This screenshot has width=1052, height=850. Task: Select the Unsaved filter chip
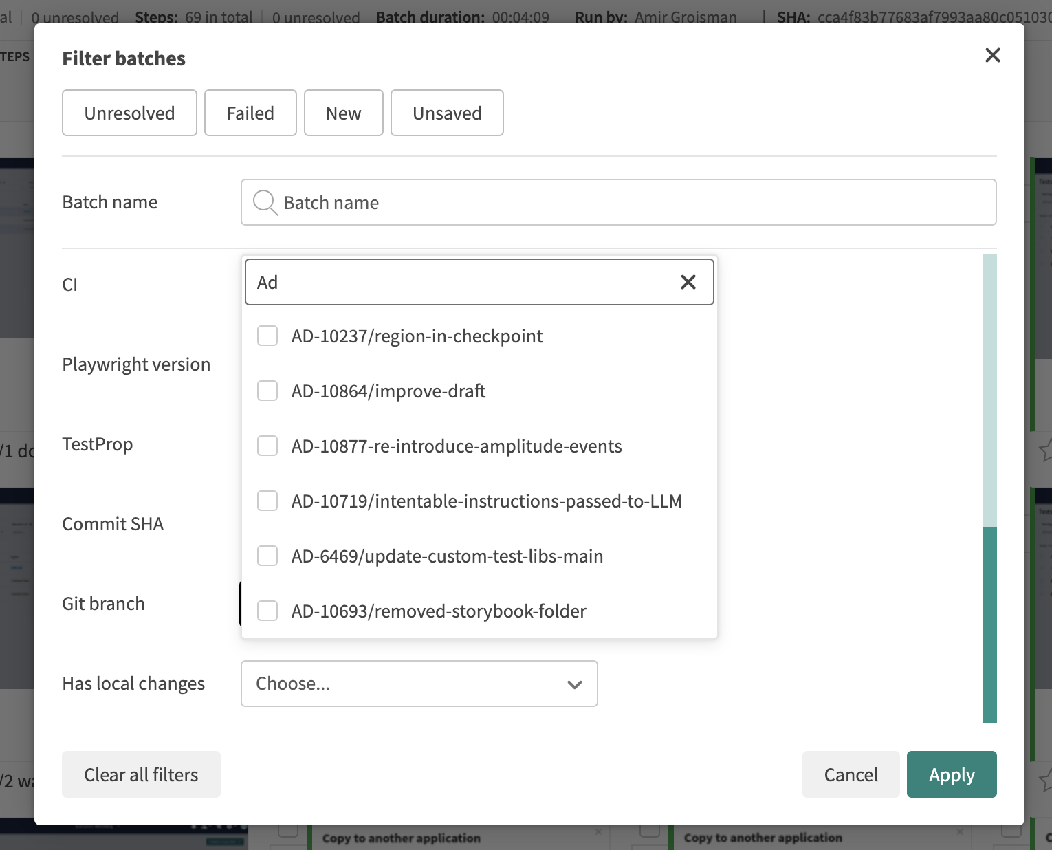(447, 113)
